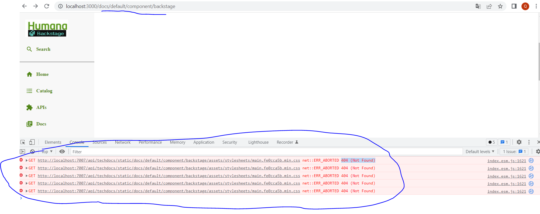Click network request icon on last error row
This screenshot has width=540, height=214.
tap(531, 191)
